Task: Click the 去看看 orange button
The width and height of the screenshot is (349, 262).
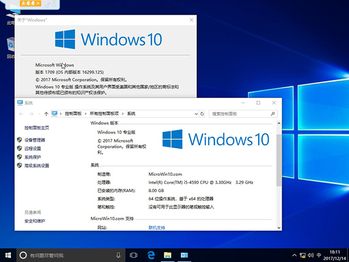Action: [31, 3]
